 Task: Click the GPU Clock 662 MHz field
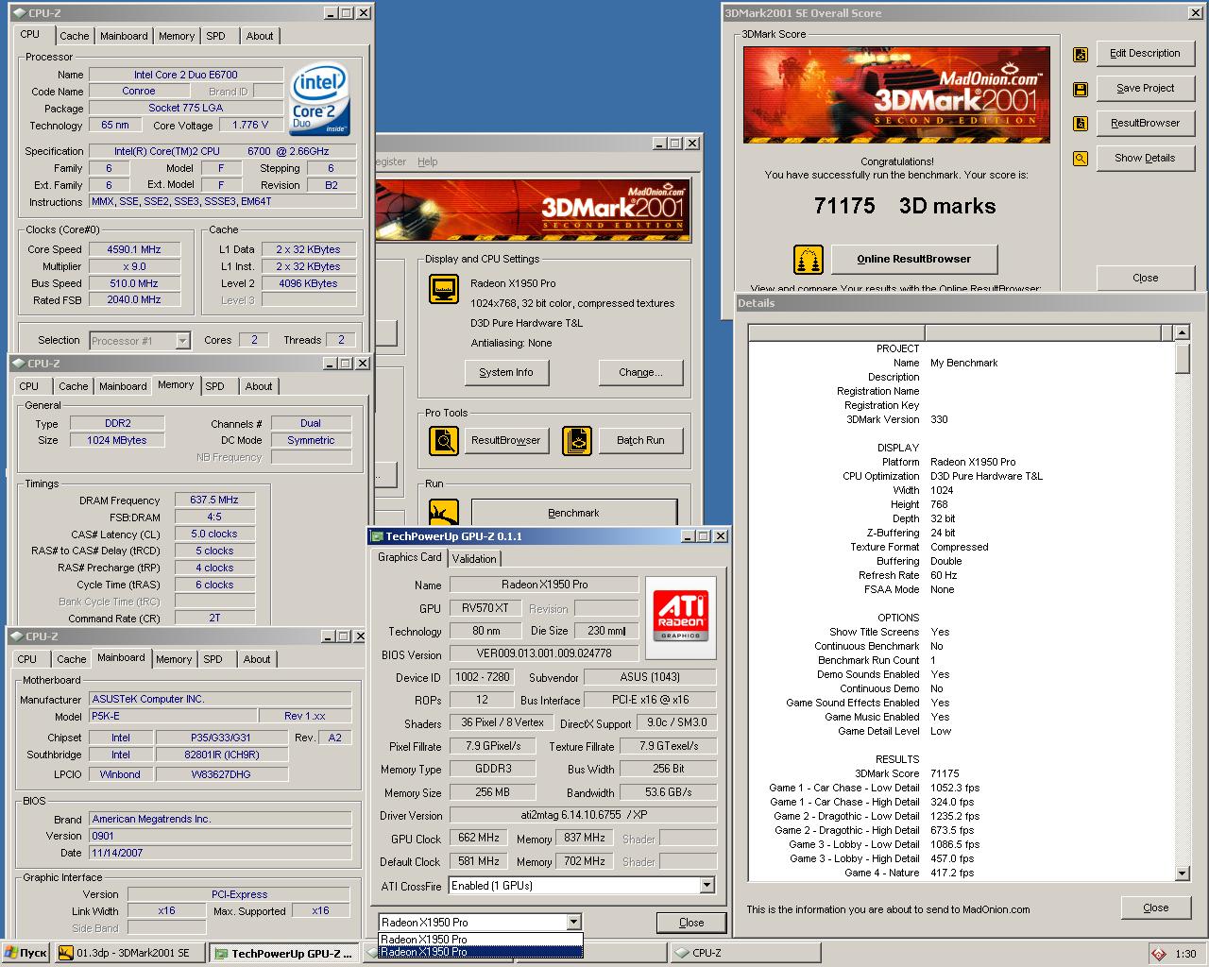click(479, 838)
